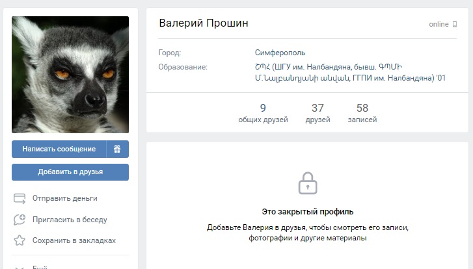
Task: Click the Симферополь city link
Action: (x=280, y=53)
